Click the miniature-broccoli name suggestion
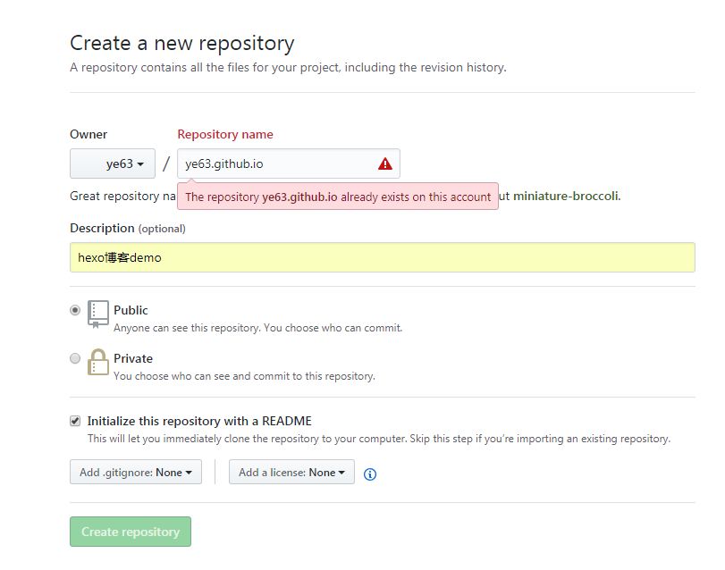This screenshot has height=570, width=725. (566, 196)
